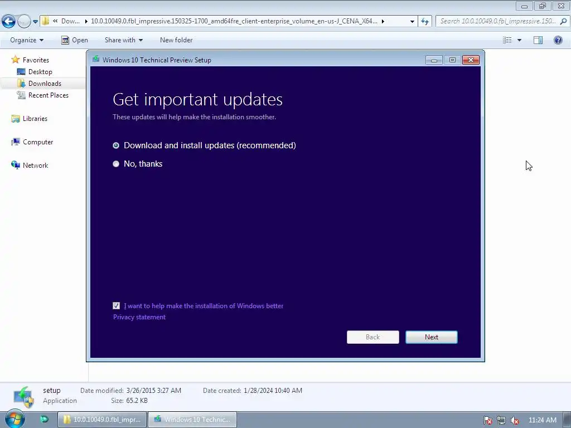Select Desktop in navigation pane
The height and width of the screenshot is (428, 571).
point(40,72)
